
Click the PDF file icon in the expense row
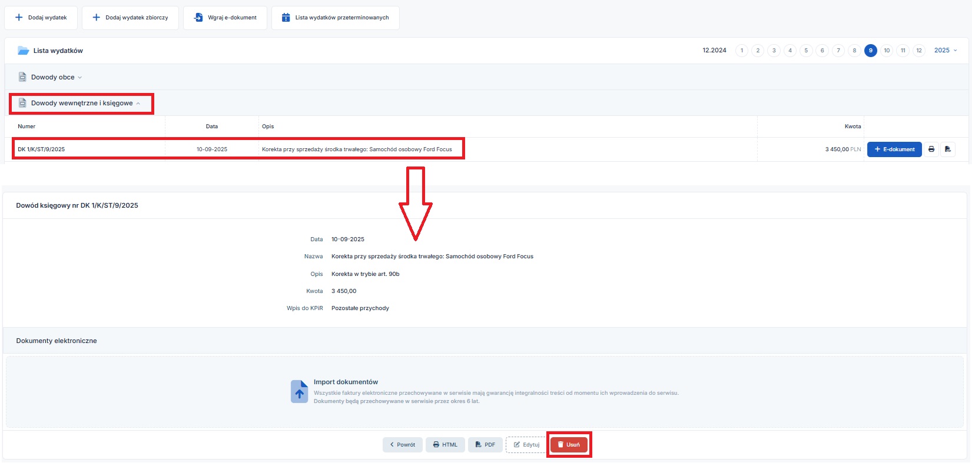(947, 149)
